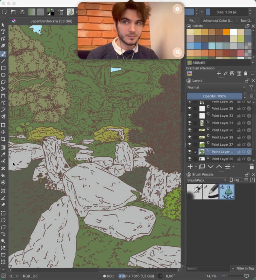Select the Rectangular Selection tool
Viewport: 256px width, 280px height.
pos(3,213)
